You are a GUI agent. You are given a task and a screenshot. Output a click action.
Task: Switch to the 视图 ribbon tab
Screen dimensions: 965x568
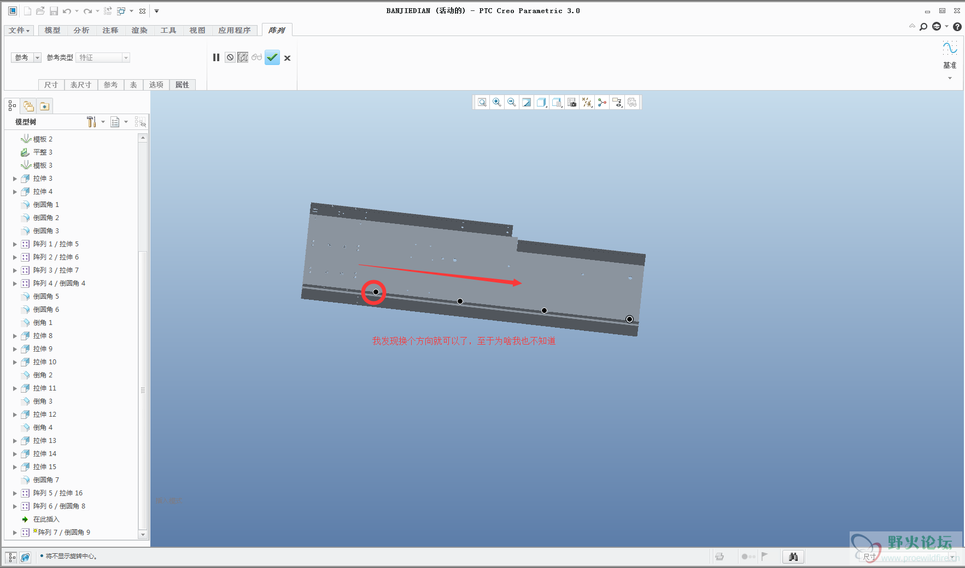click(197, 30)
